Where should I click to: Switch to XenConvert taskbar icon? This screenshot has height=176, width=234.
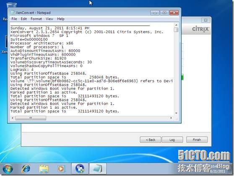[80, 169]
